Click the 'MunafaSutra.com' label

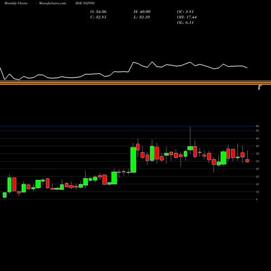pos(53,3)
